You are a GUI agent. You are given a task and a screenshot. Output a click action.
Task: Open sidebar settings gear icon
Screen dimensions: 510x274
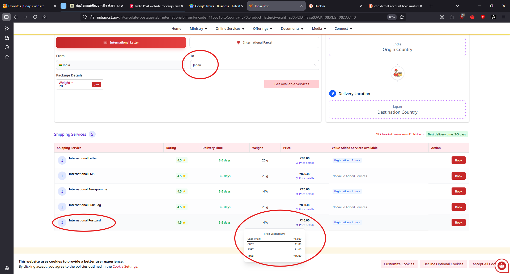pyautogui.click(x=7, y=268)
